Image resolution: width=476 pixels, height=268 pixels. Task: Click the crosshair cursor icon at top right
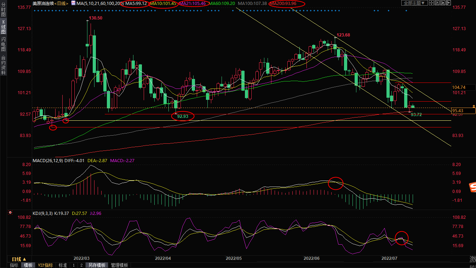pos(431,3)
